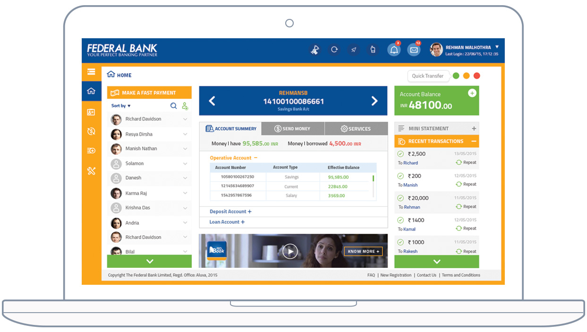Click the Quick Transfer button

(x=427, y=76)
